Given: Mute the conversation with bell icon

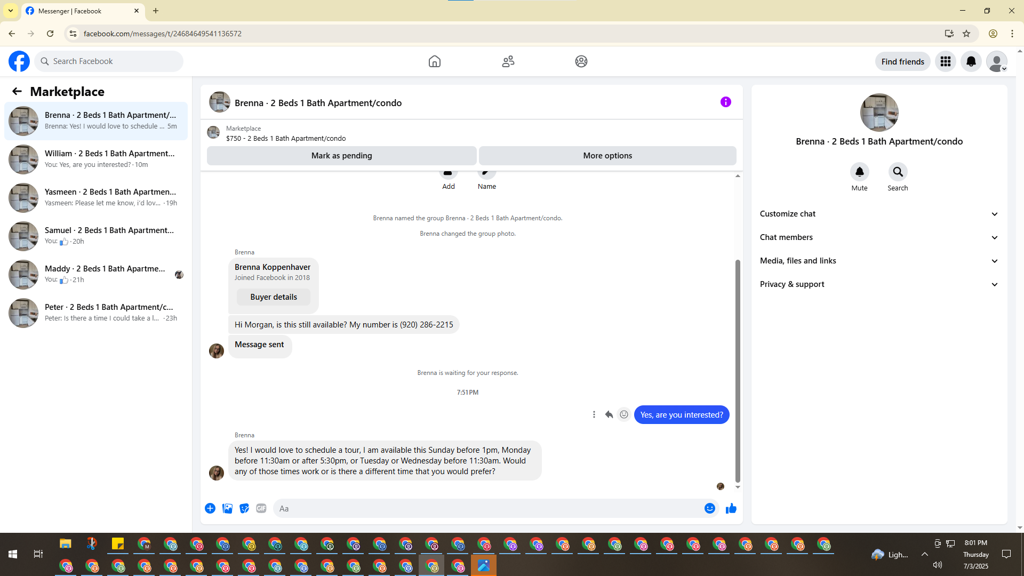Looking at the screenshot, I should [x=859, y=172].
